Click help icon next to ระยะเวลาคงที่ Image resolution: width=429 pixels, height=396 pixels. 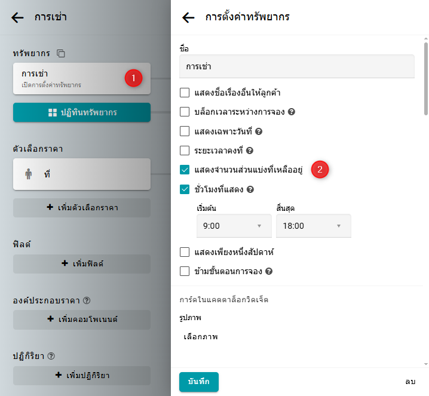pos(250,151)
